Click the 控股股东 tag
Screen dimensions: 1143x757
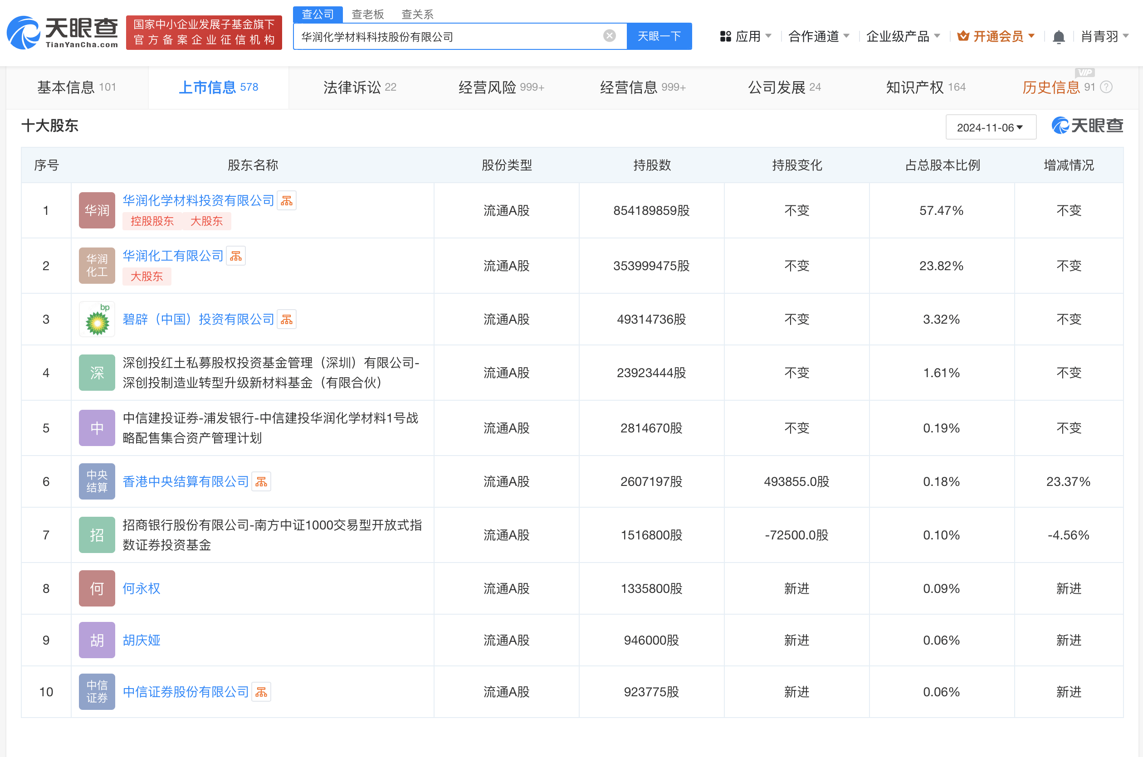(x=152, y=221)
